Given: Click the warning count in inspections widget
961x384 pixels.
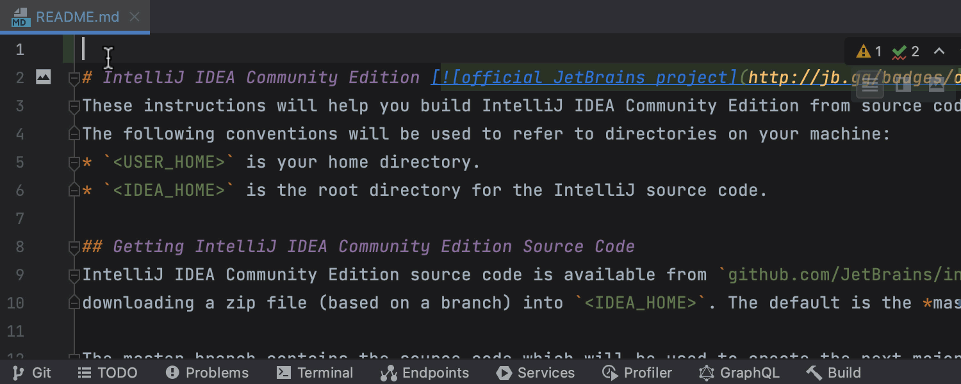Looking at the screenshot, I should (x=869, y=51).
